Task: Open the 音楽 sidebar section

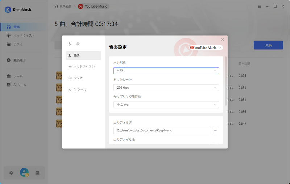Action: pos(24,27)
